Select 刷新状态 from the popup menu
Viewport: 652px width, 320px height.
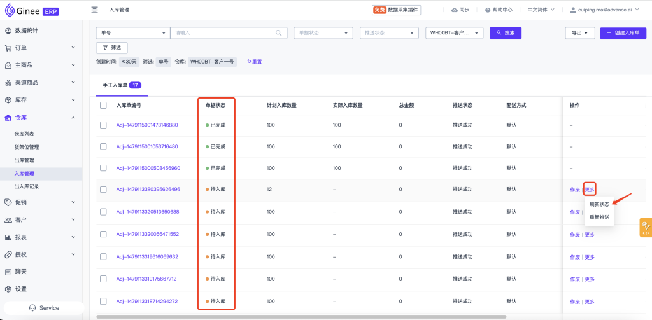[599, 204]
